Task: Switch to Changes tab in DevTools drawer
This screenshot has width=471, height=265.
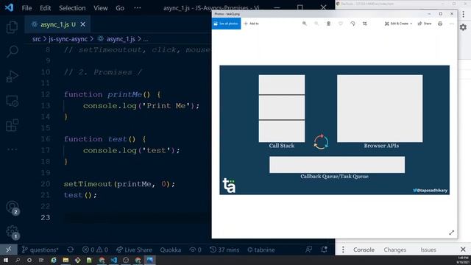Action: click(394, 250)
